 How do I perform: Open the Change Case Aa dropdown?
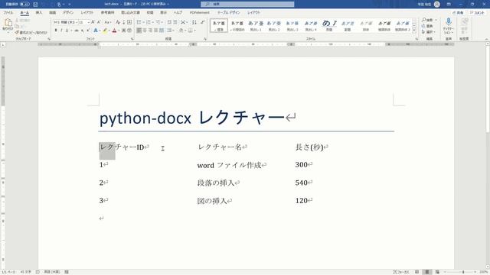108,22
